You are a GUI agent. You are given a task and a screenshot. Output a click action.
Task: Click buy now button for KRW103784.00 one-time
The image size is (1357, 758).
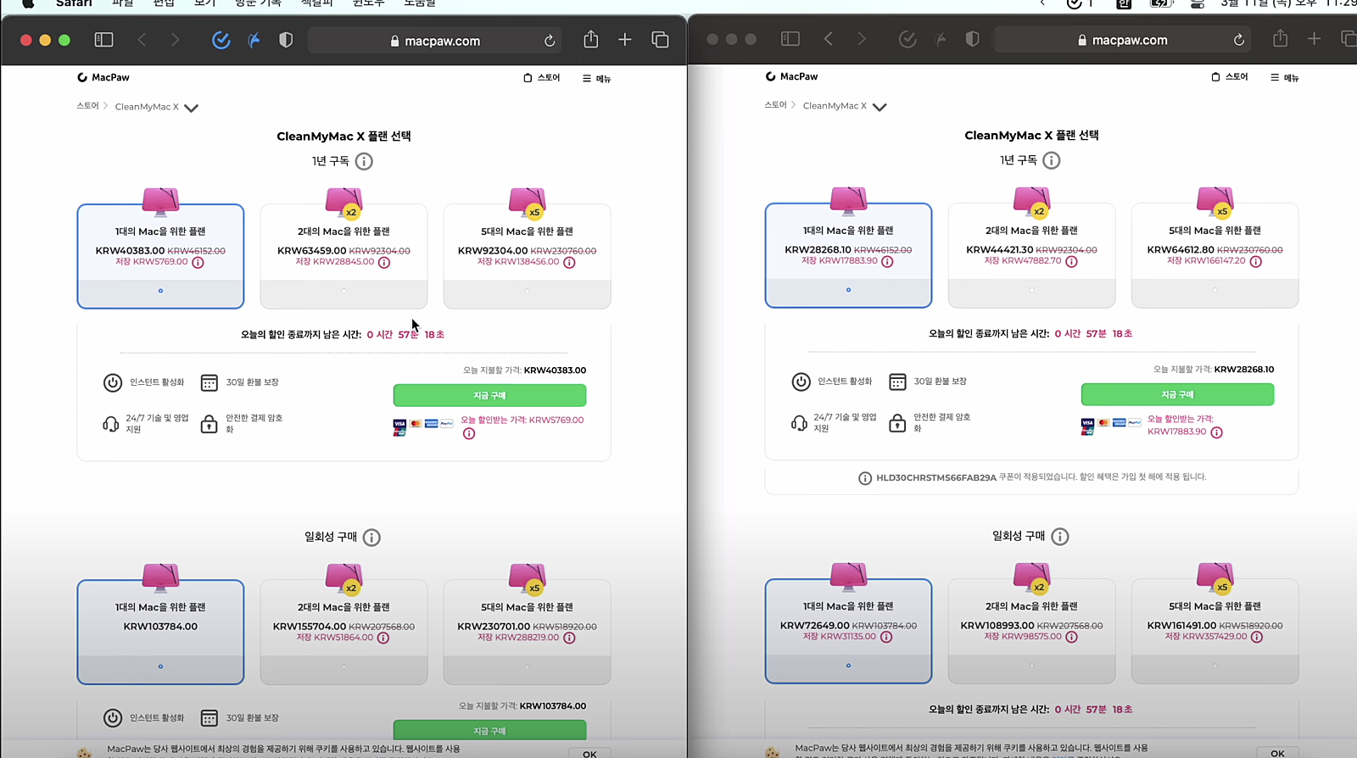coord(489,730)
